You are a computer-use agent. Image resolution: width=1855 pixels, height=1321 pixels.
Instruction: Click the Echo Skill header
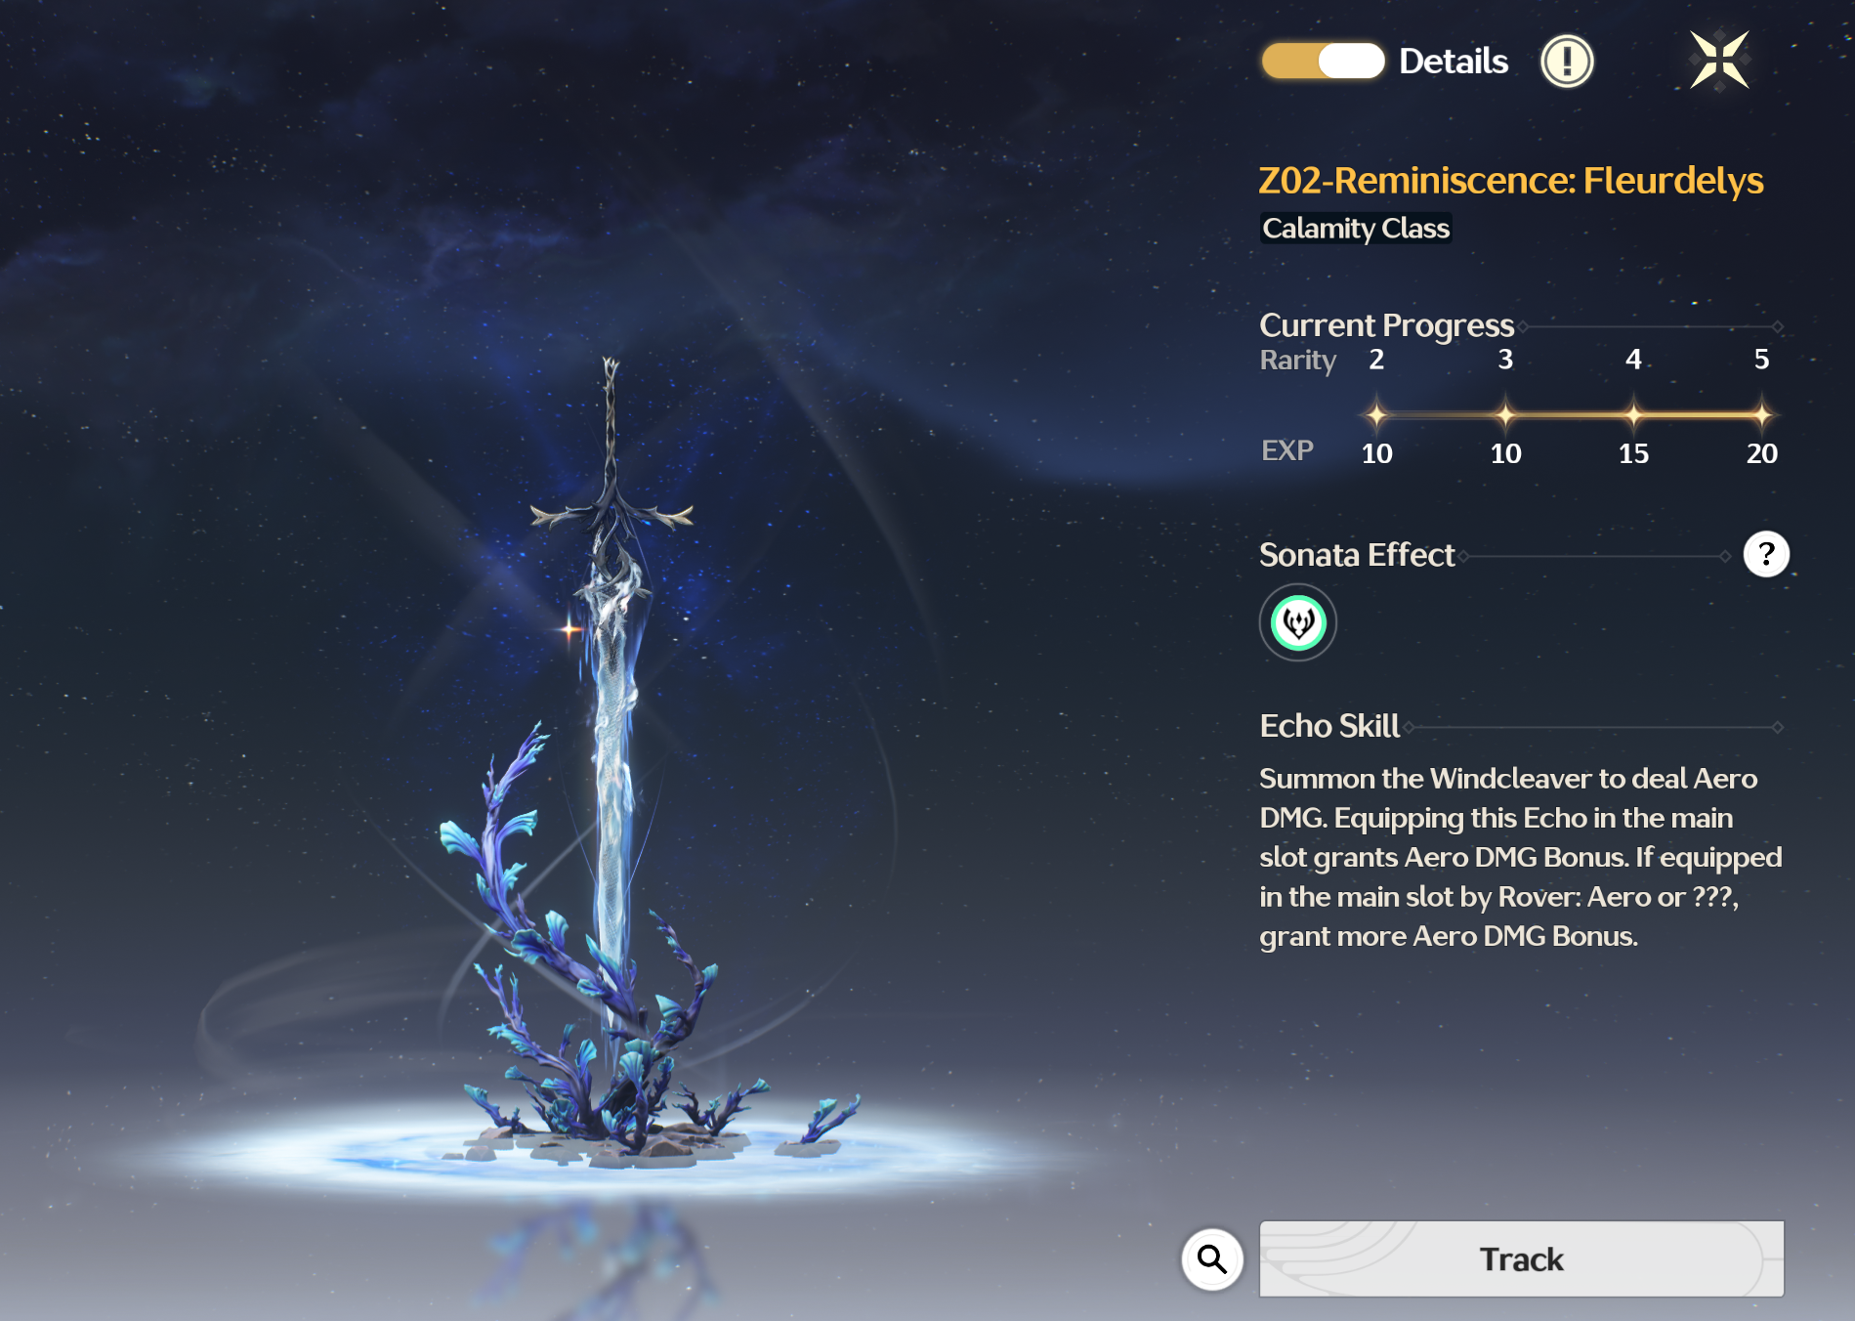click(1329, 726)
